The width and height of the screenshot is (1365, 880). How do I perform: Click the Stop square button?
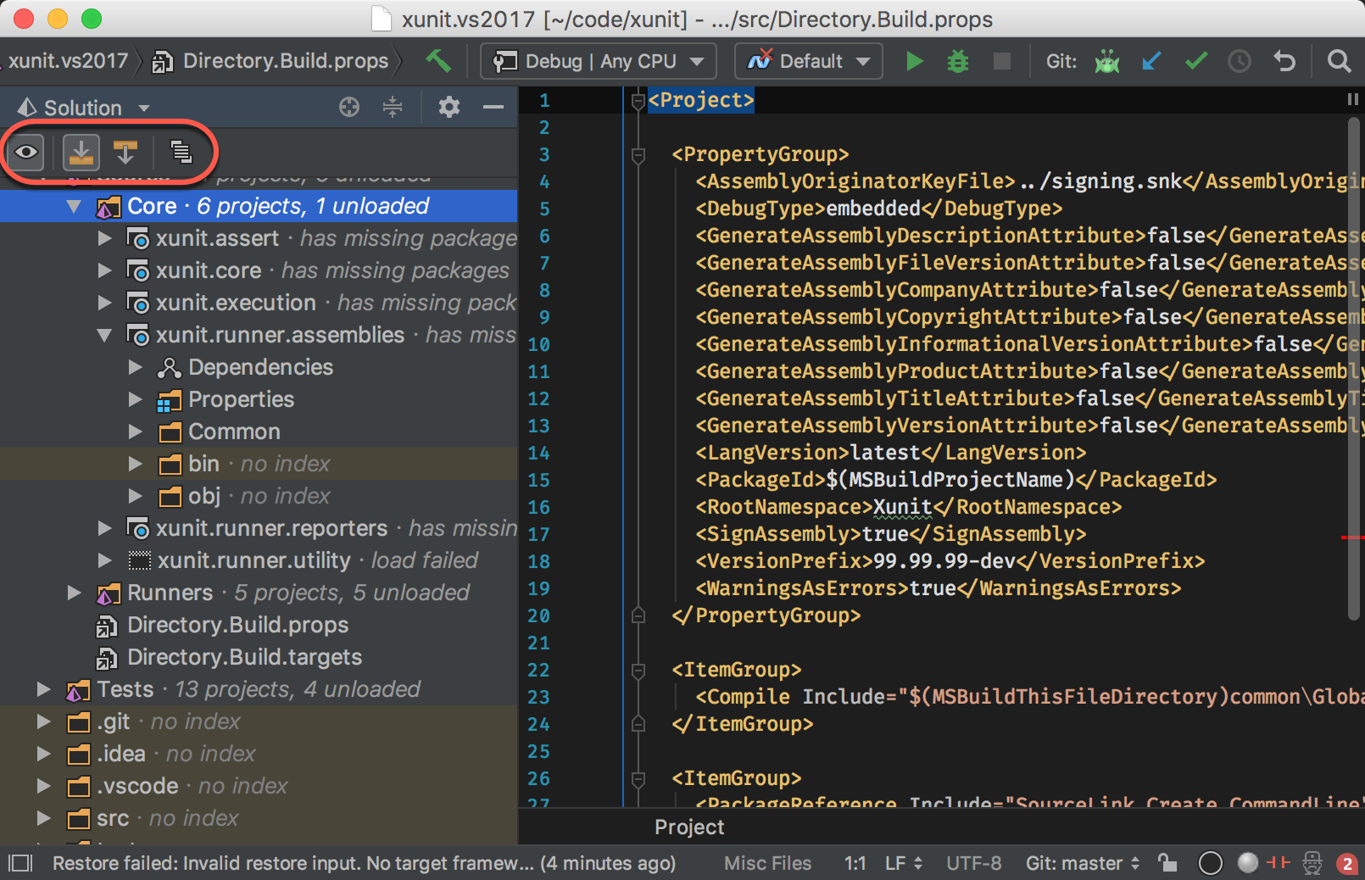[x=1002, y=61]
